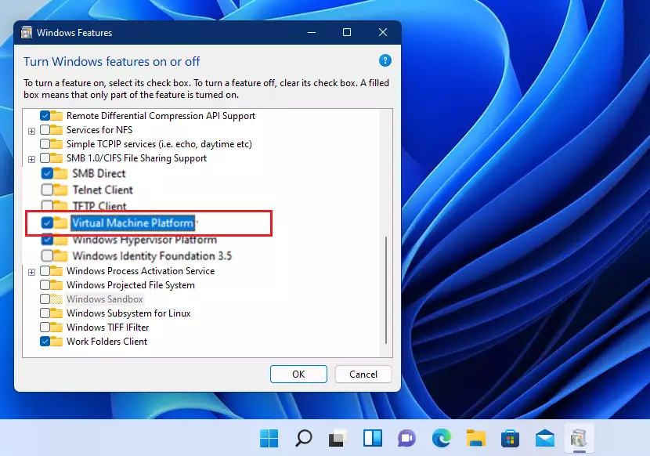Select Windows Subsystem for Linux label
Screen dimensions: 650x456
pos(128,313)
